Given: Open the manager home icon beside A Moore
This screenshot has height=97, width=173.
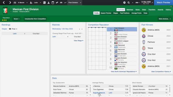Looking at the screenshot, I should coord(15,3).
